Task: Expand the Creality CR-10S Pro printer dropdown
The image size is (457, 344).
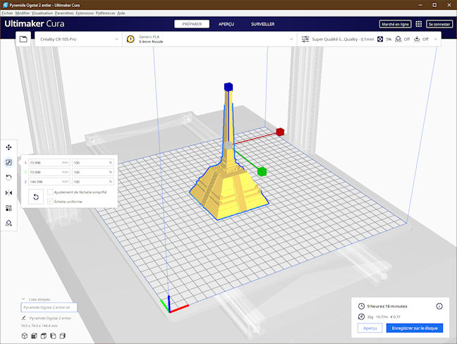Action: [x=77, y=39]
